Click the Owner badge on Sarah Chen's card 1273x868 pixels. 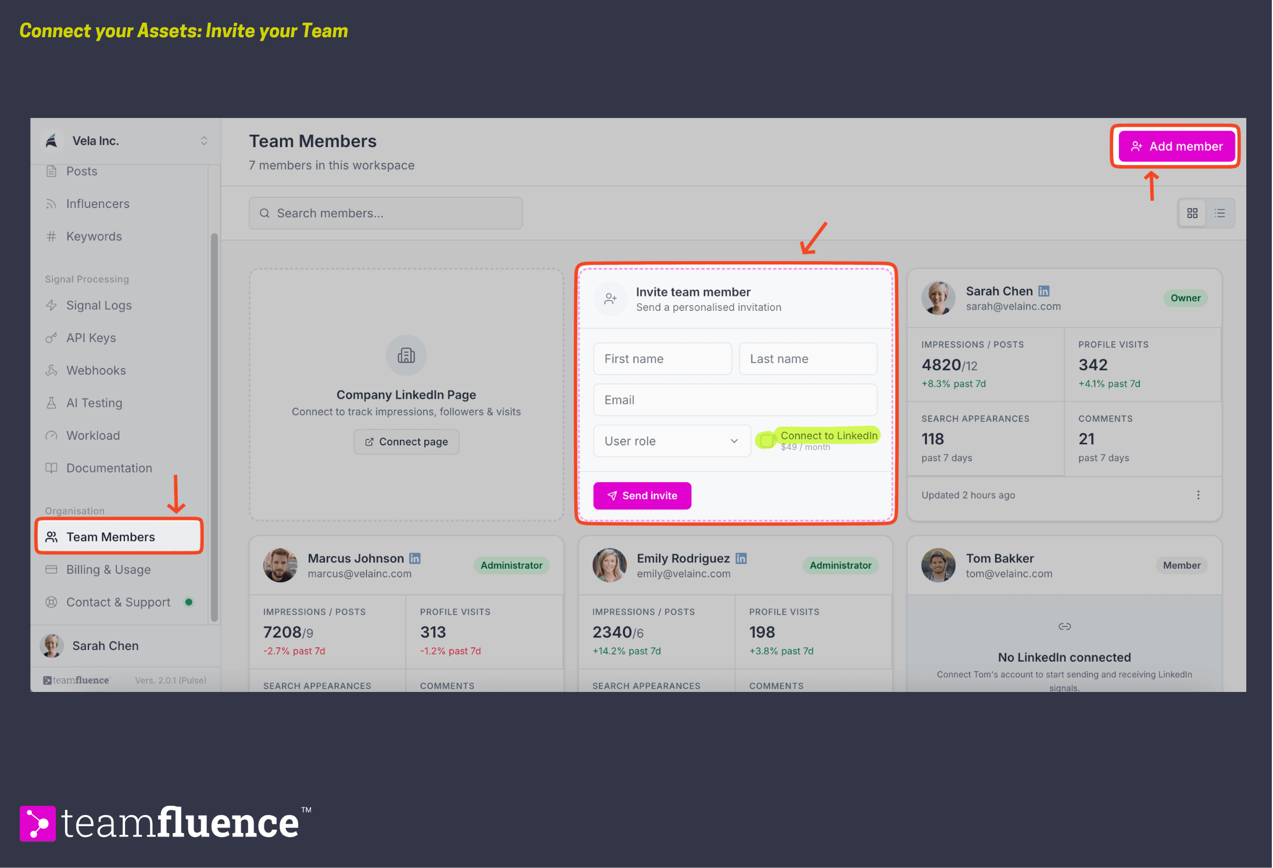(1185, 298)
